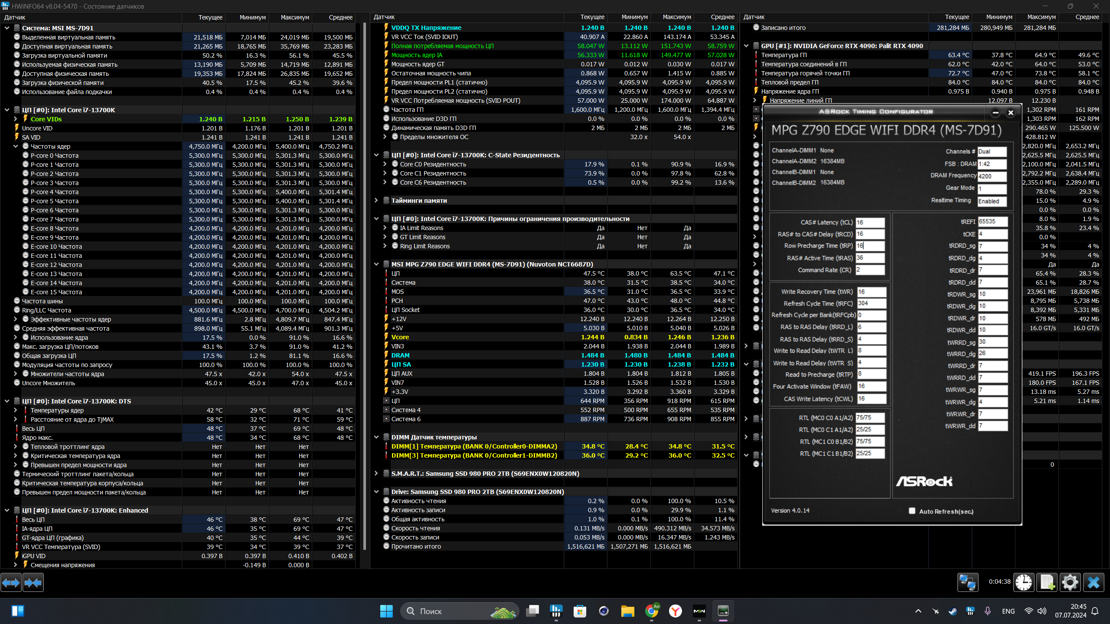Collapse the DIMM Датчик температуры group
The width and height of the screenshot is (1110, 624).
[376, 437]
